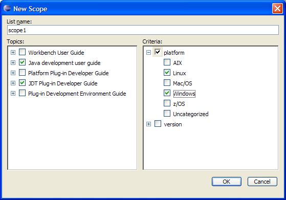Select the platform label in Criteria
The width and height of the screenshot is (286, 200).
pos(174,53)
